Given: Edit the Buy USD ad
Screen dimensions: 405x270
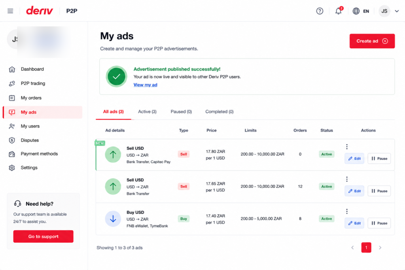Looking at the screenshot, I should 354,223.
